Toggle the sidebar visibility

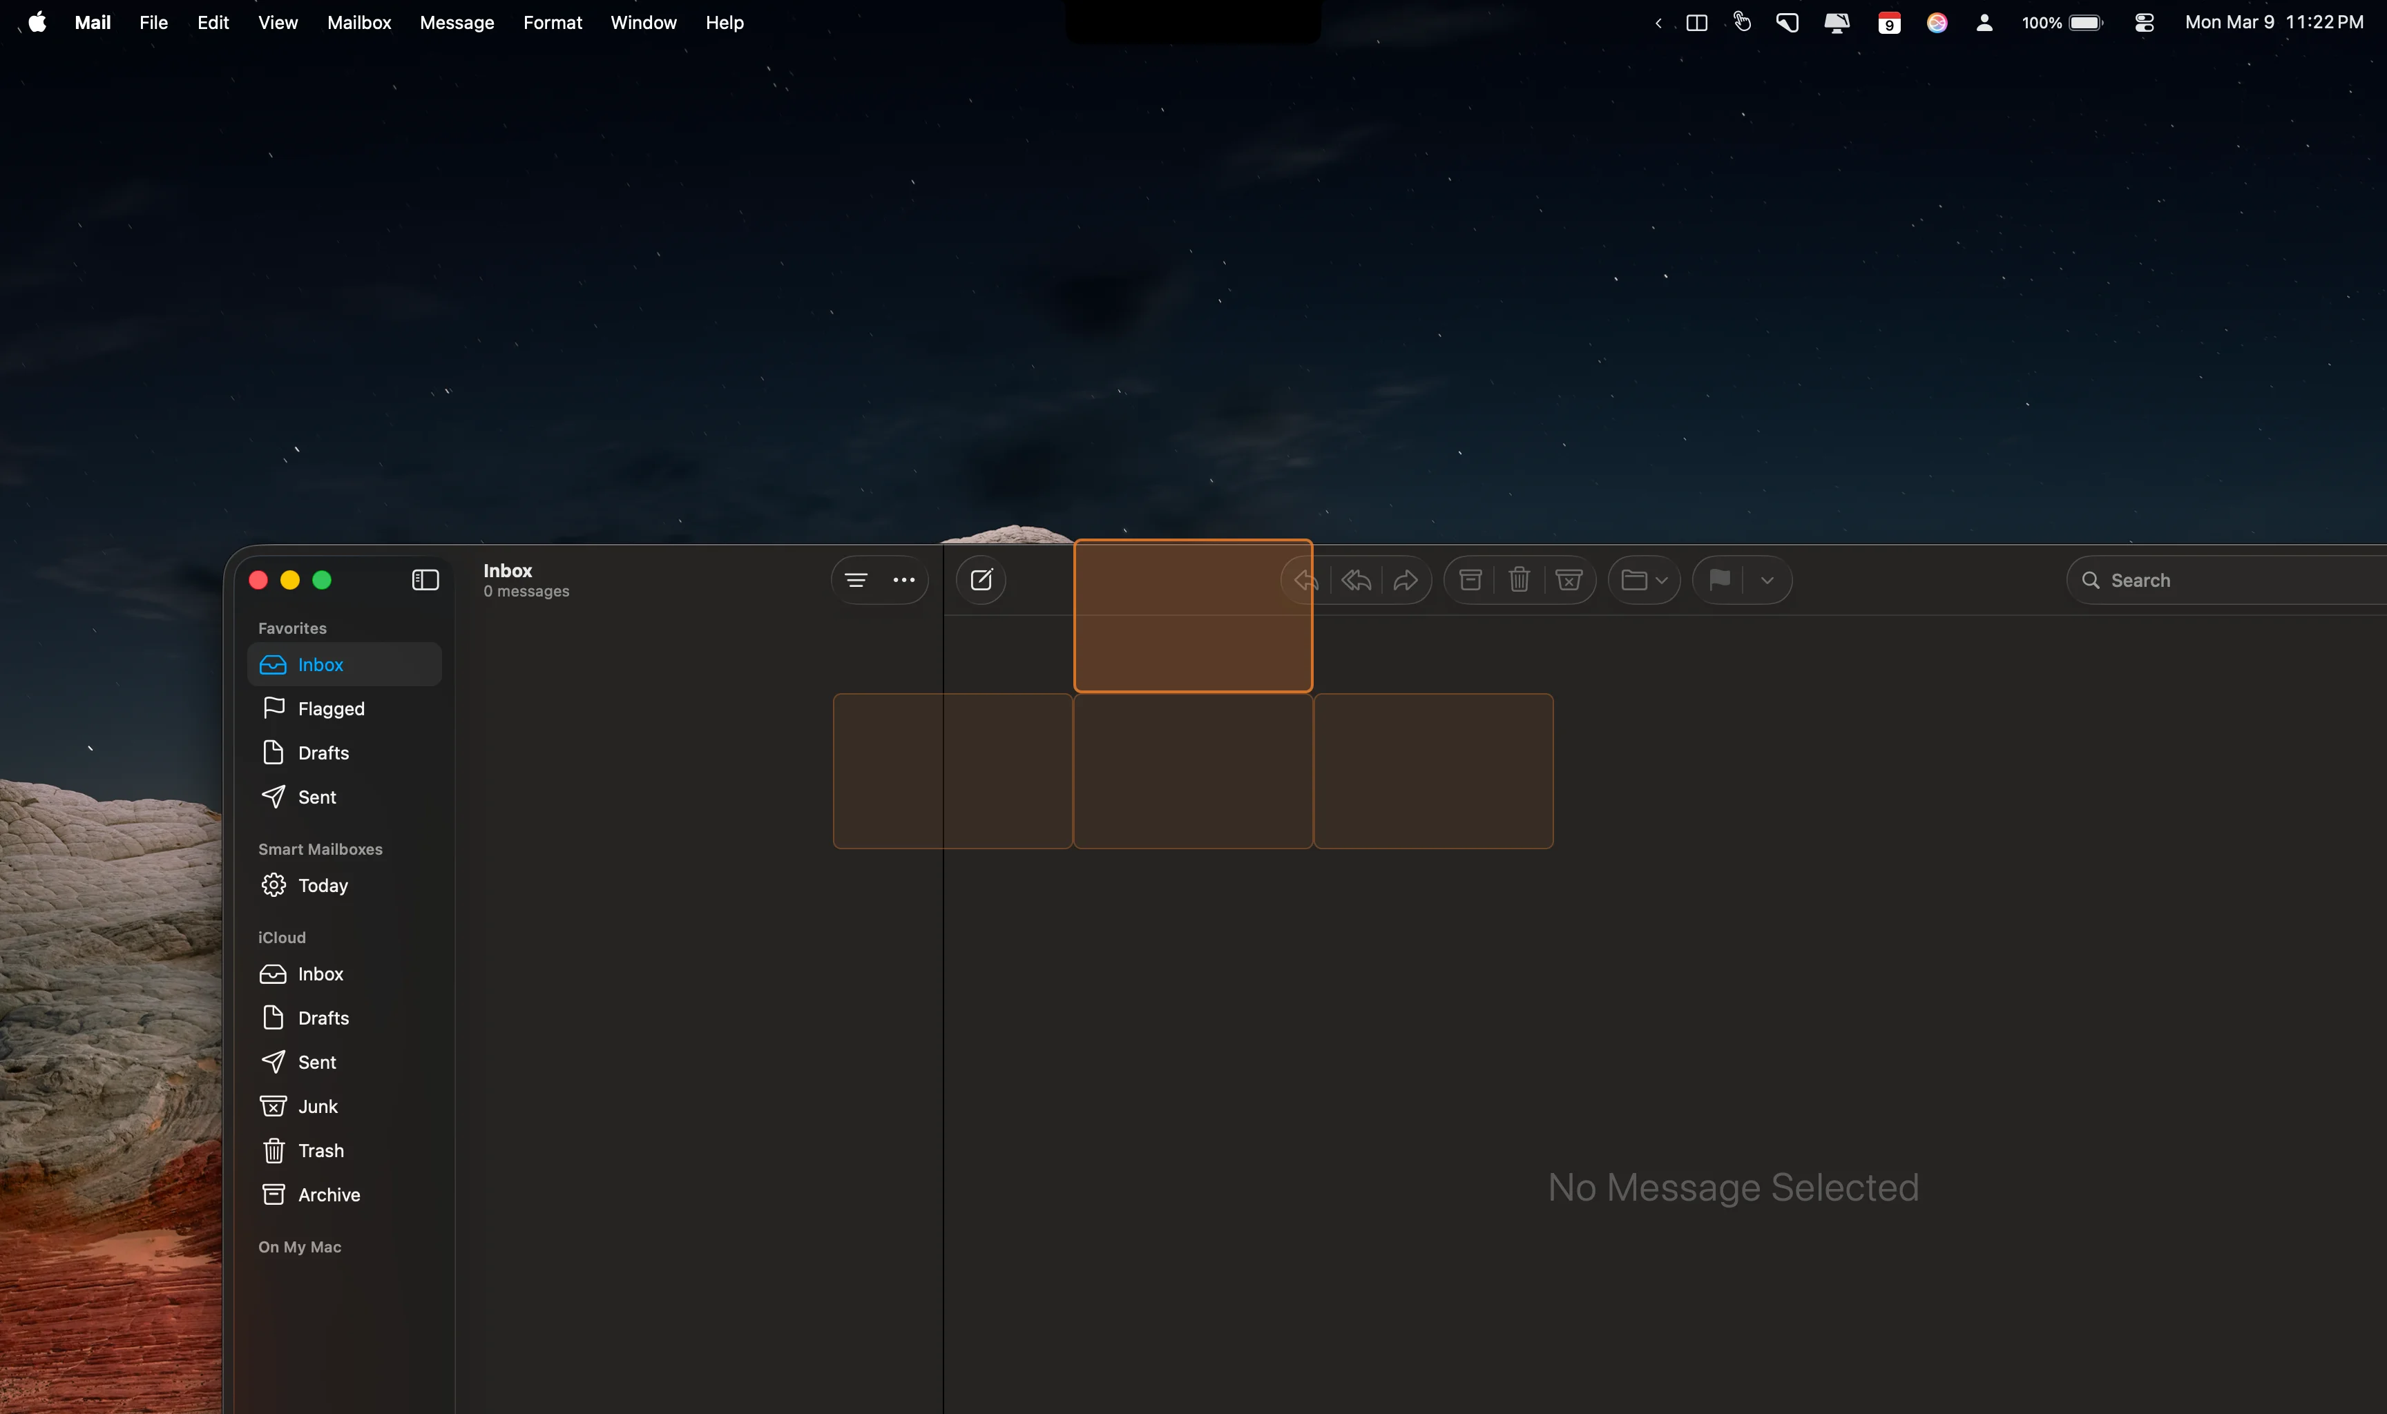coord(424,579)
